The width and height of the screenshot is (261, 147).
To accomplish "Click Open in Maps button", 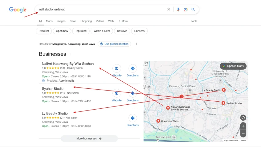I will click(233, 66).
